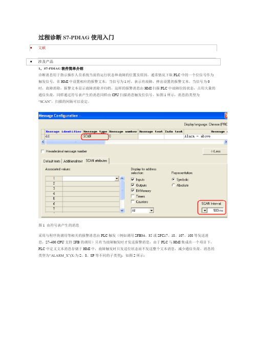The height and width of the screenshot is (359, 254).
Task: Click the 'Alarm - above' cell
Action: click(206, 136)
